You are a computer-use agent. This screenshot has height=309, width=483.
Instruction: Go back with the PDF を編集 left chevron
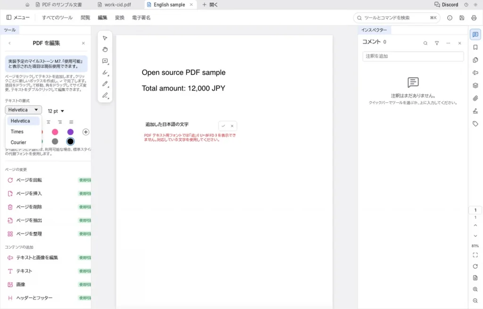coord(9,43)
